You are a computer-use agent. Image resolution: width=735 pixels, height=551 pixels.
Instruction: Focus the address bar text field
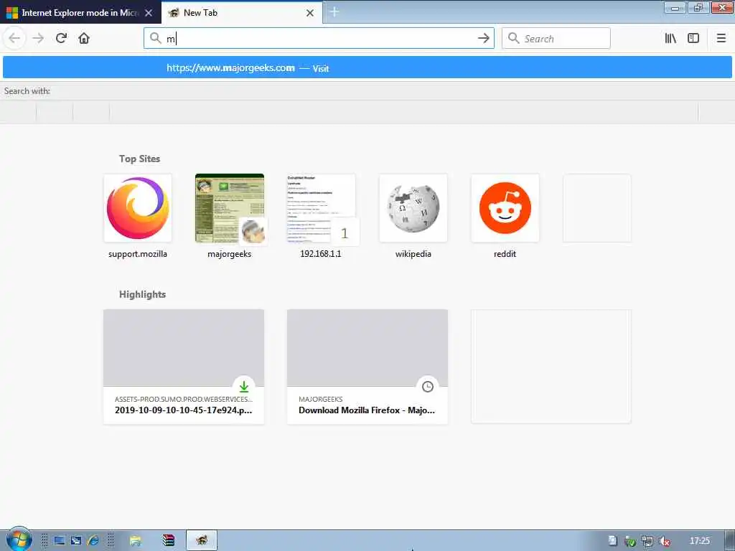tap(319, 38)
